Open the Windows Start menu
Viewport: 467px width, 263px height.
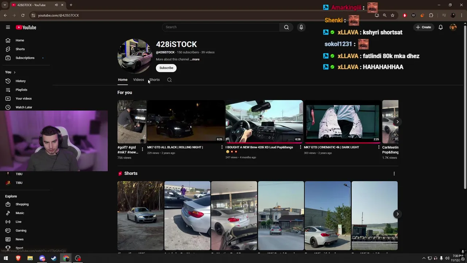(x=5, y=258)
